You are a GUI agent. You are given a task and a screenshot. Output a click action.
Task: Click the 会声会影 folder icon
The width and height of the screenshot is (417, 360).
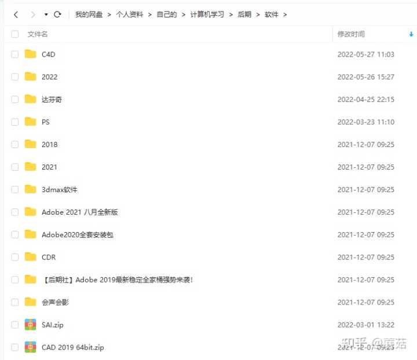coord(30,302)
